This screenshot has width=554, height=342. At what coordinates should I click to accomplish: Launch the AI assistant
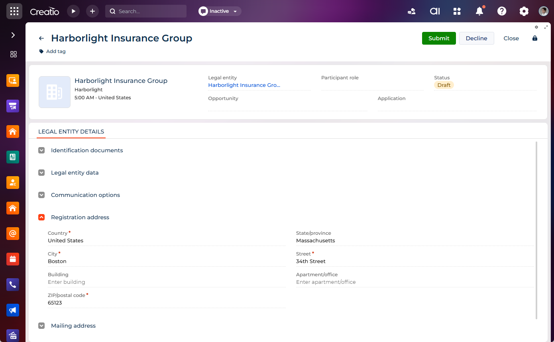(x=435, y=11)
